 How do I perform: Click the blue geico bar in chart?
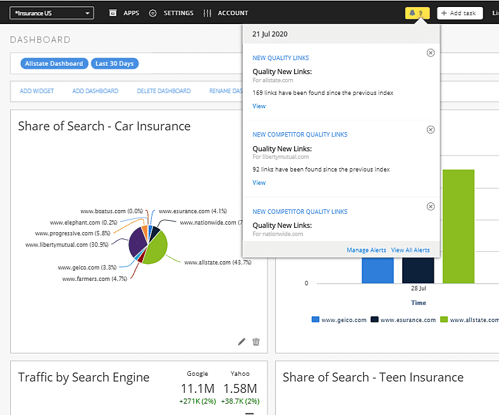coord(378,271)
